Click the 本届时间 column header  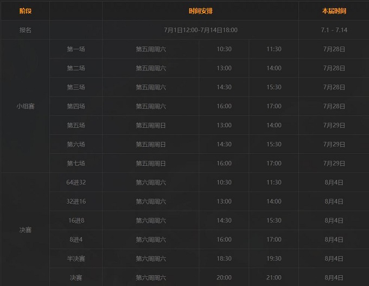pos(334,11)
